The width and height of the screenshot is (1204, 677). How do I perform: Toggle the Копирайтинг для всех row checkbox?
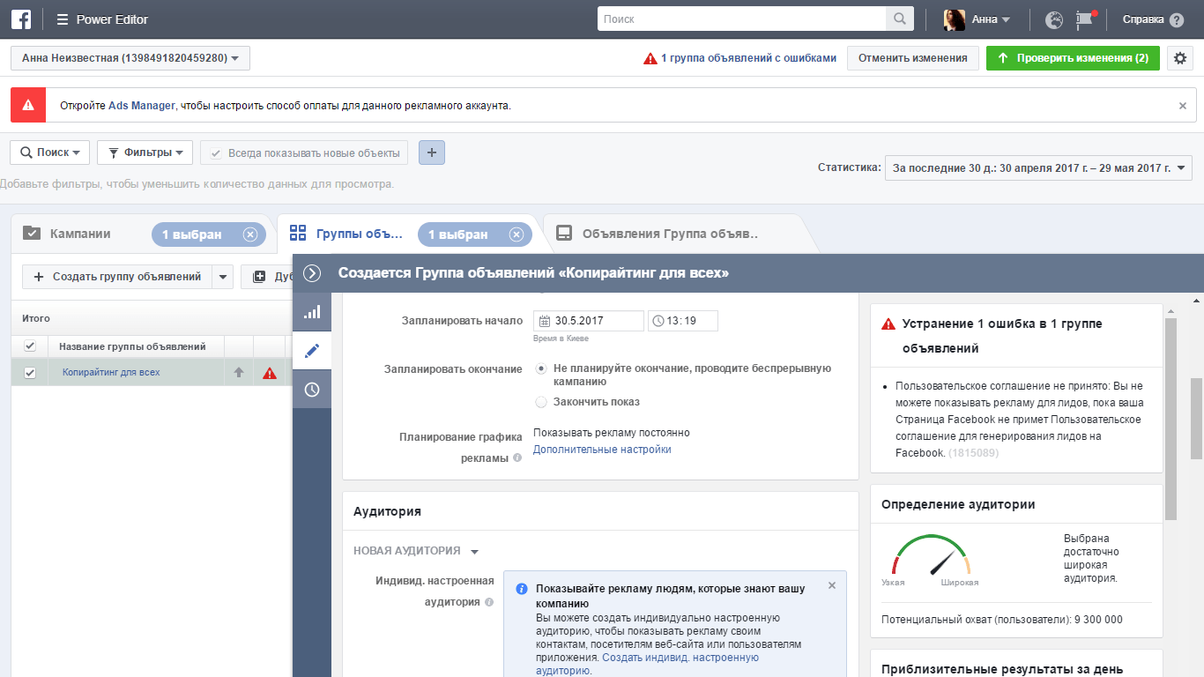(x=30, y=373)
